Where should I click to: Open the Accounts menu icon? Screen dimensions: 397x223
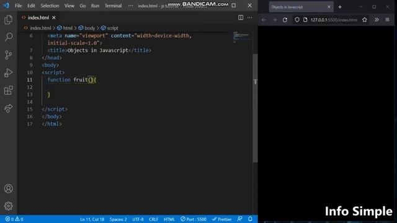pyautogui.click(x=8, y=188)
